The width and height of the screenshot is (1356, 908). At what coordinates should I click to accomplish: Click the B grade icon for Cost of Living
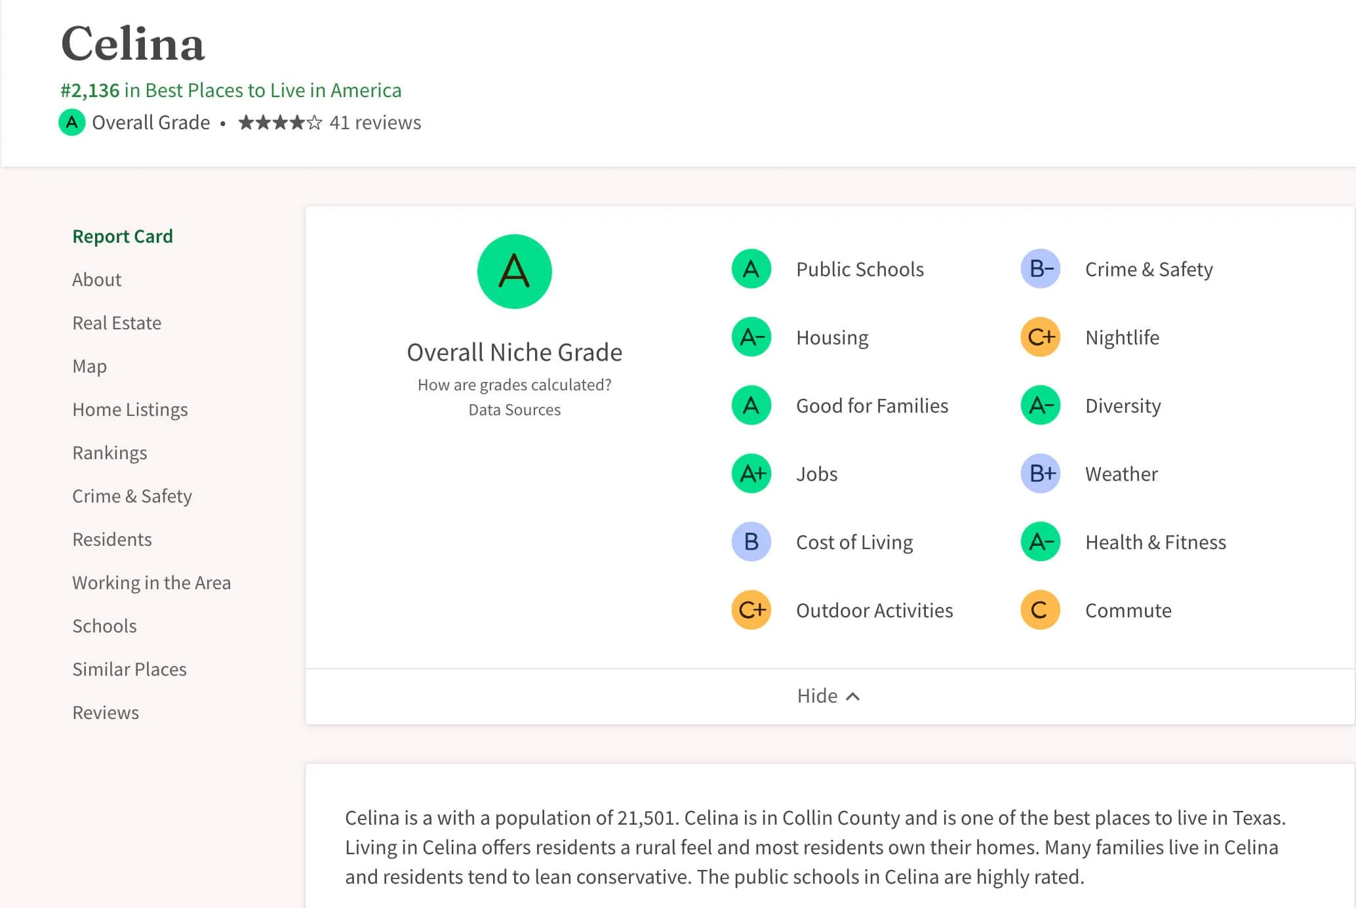click(x=751, y=542)
